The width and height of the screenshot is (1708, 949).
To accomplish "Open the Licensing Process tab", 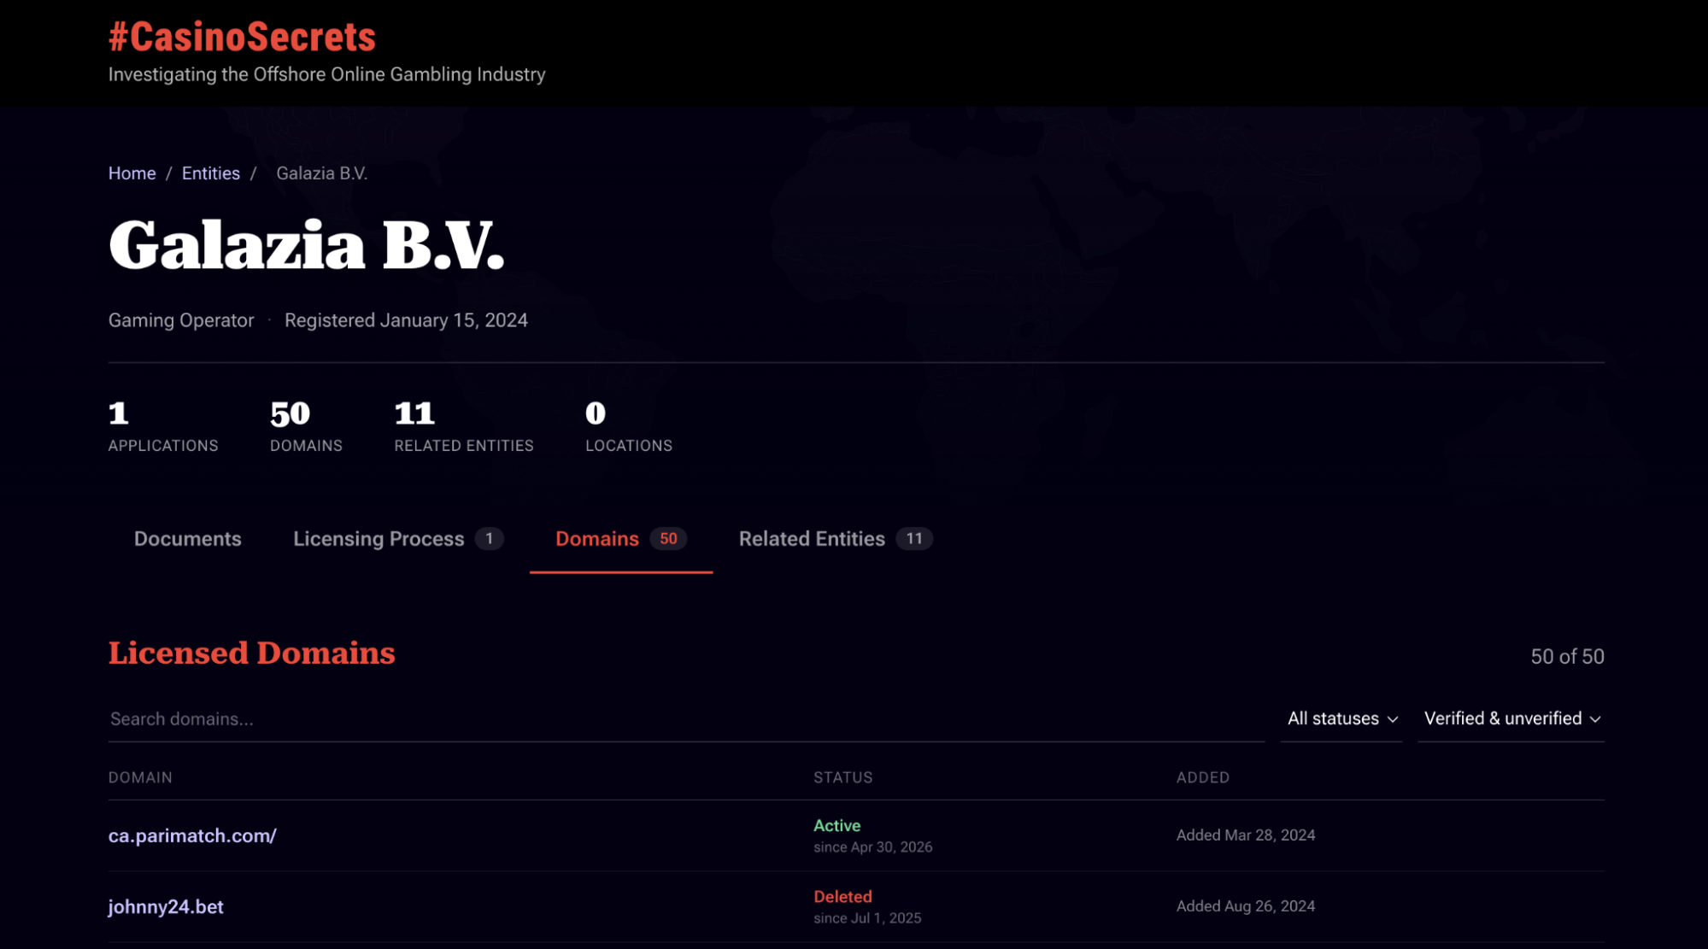I will coord(398,539).
